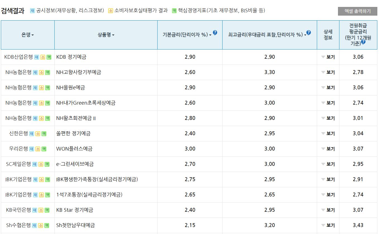Expand 보기 details for NH고향사랑기부예금
Screen dimensions: 379x234
click(x=328, y=72)
